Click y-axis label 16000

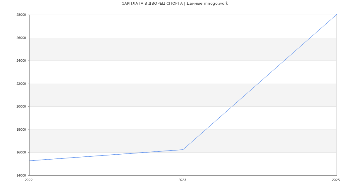pos(22,153)
